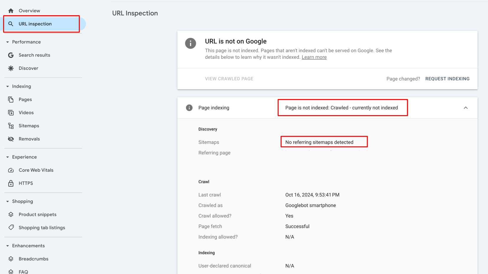Click the Last crawl date value
This screenshot has height=274, width=488.
tap(312, 195)
